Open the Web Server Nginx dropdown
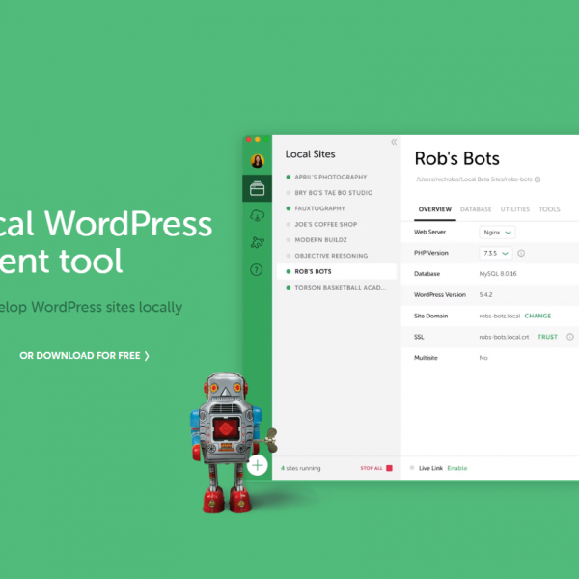This screenshot has height=579, width=579. coord(497,233)
